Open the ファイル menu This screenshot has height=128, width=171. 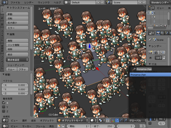(x=15, y=2)
